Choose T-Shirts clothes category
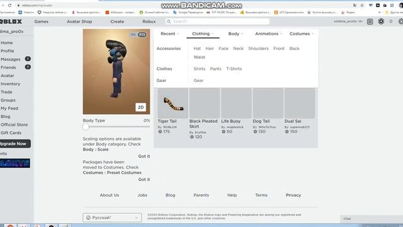The height and width of the screenshot is (227, 403). (x=234, y=69)
